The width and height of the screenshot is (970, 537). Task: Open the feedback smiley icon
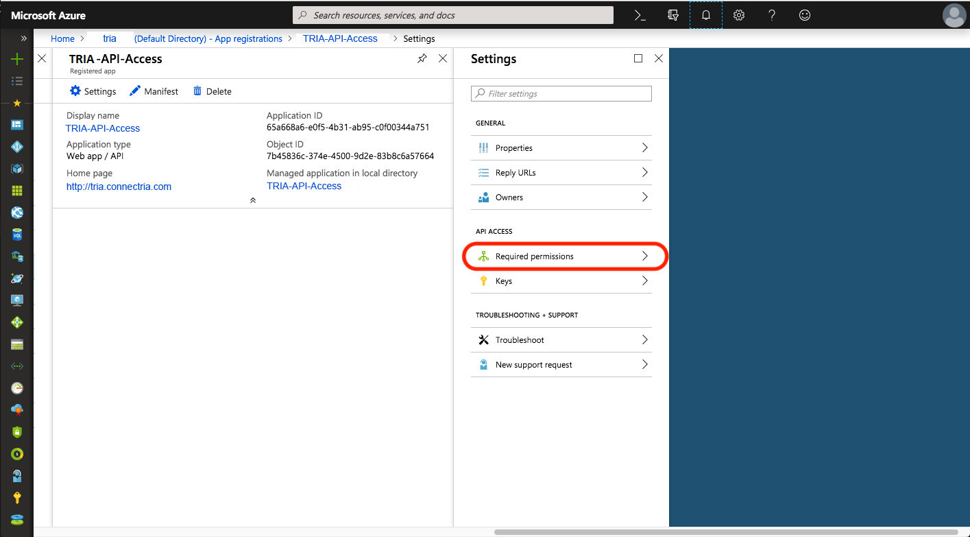coord(804,15)
